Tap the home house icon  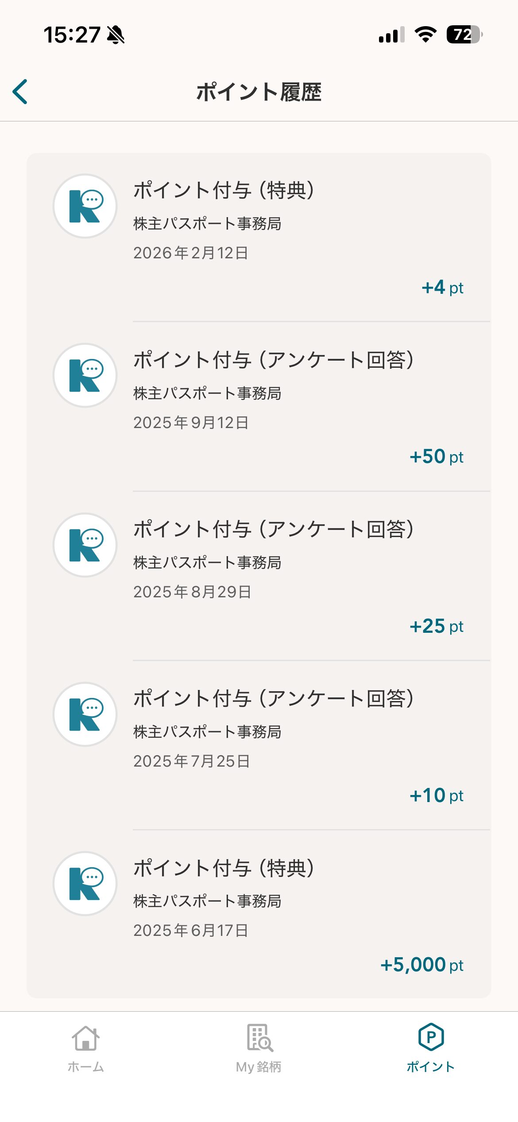tap(85, 1038)
